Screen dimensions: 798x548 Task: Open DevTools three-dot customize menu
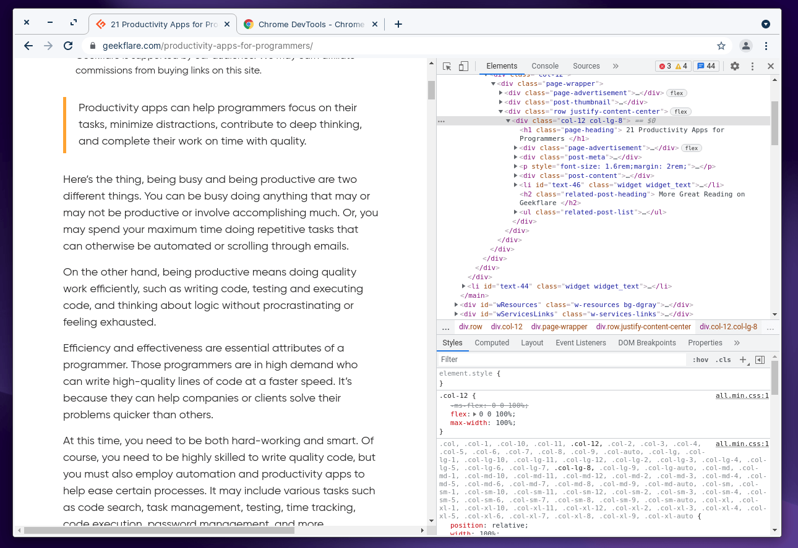(753, 66)
